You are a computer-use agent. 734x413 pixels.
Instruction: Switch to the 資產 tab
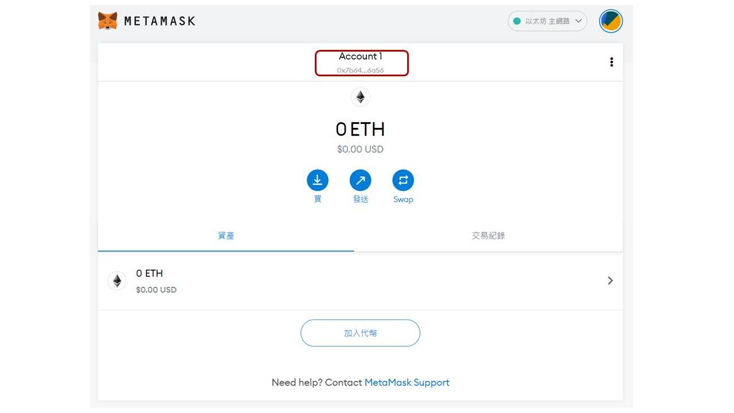pos(226,236)
